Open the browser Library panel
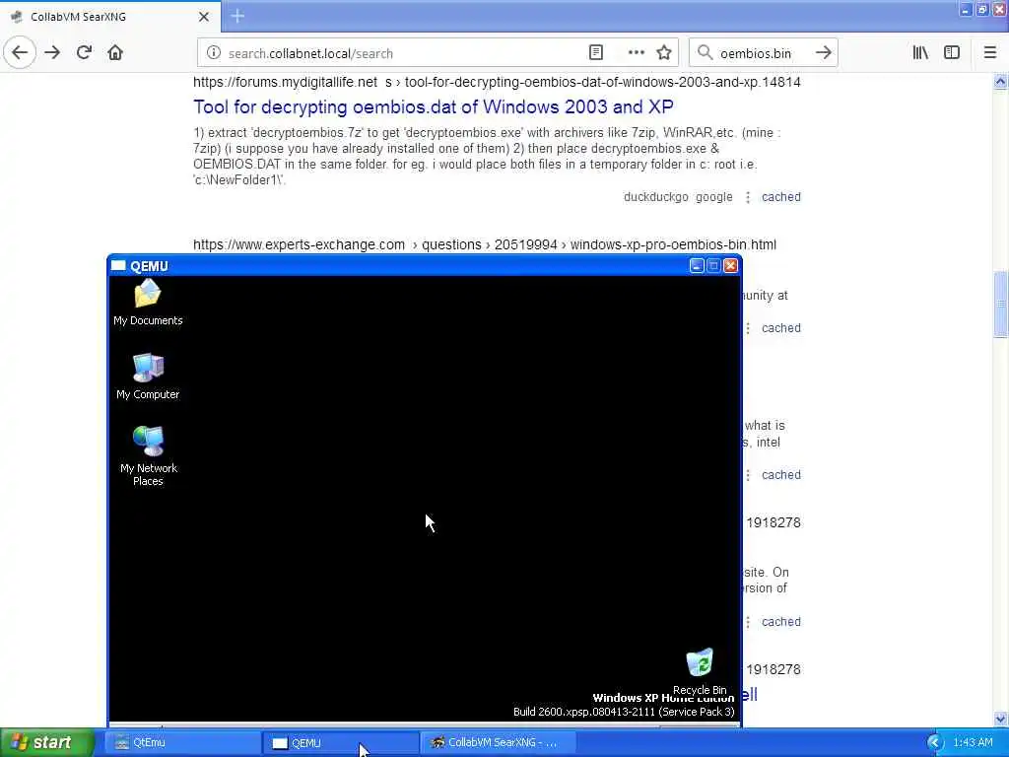Screen dimensions: 1009x757 920,53
